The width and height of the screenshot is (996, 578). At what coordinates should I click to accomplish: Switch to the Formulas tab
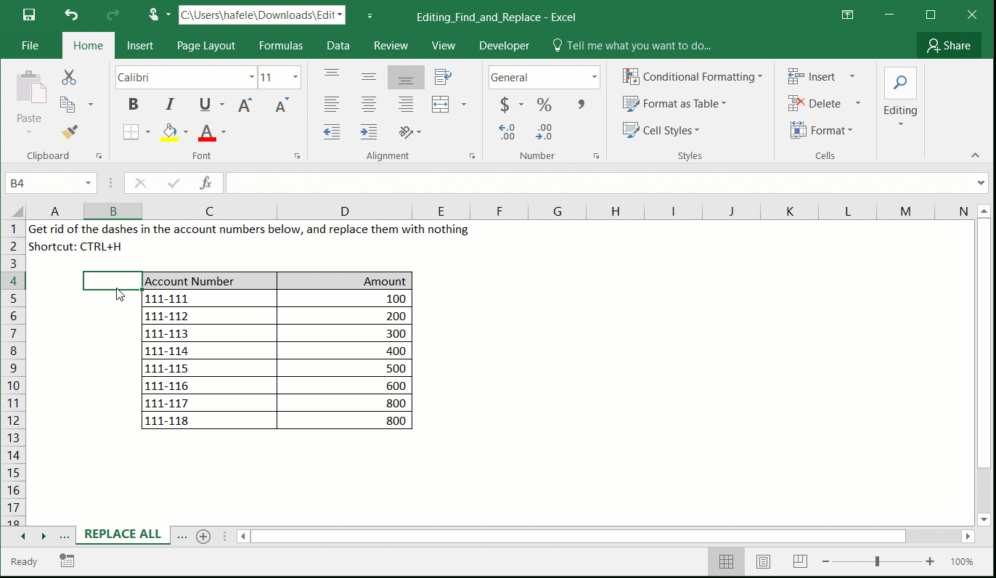281,45
